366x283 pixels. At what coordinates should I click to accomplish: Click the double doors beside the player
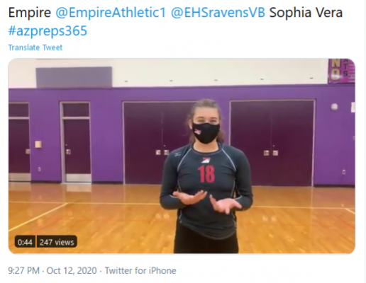pyautogui.click(x=272, y=143)
